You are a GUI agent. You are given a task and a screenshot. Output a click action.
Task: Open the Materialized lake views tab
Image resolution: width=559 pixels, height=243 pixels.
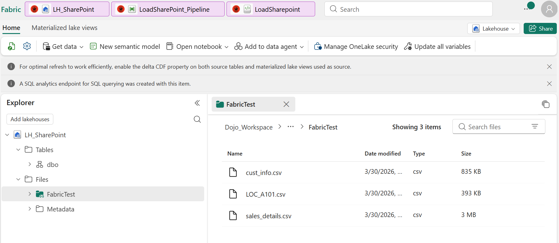coord(64,28)
